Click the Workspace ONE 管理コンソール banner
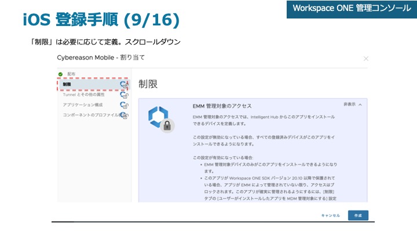The height and width of the screenshot is (234, 417). (x=352, y=8)
